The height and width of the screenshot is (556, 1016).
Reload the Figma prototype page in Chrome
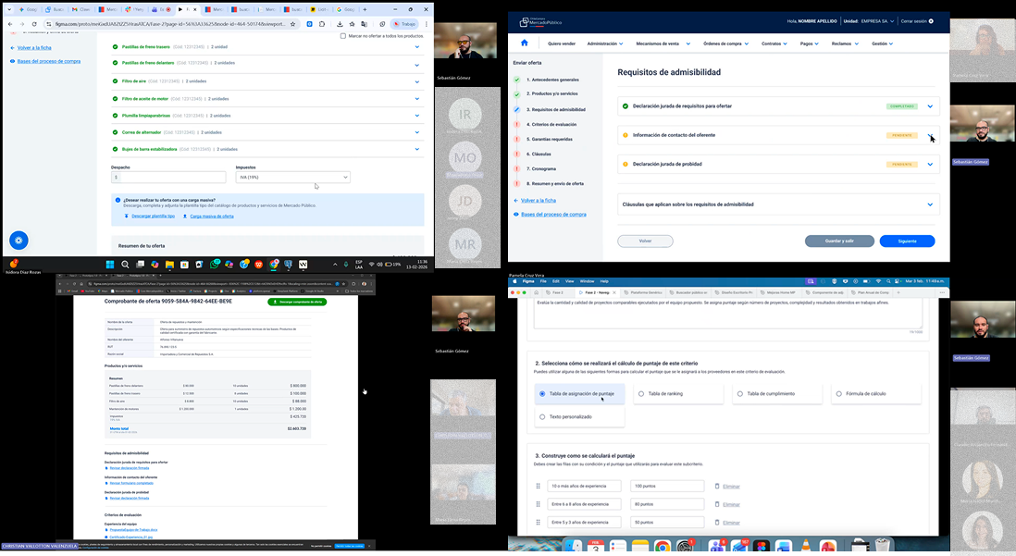34,24
